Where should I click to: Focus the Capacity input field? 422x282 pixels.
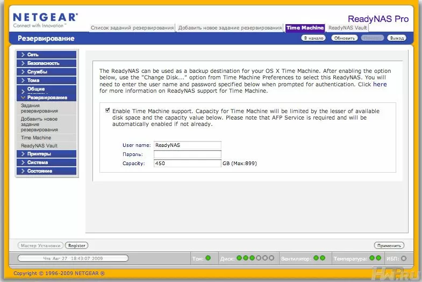(x=187, y=163)
